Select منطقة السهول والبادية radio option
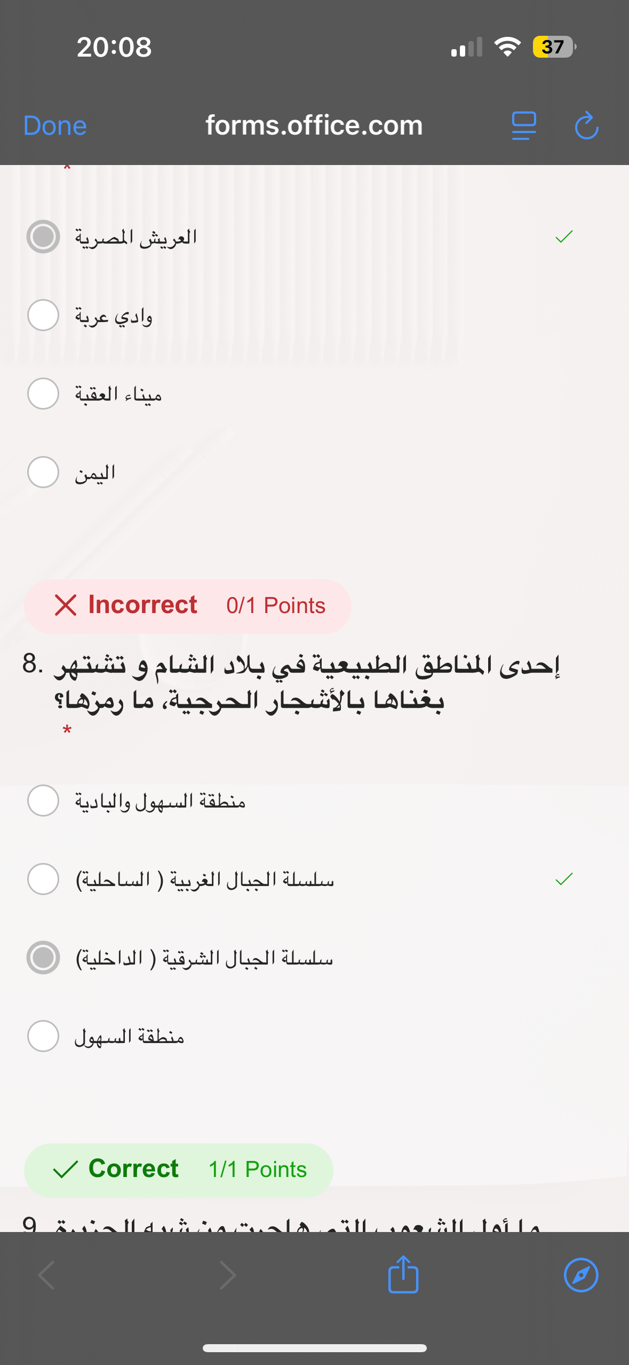 coord(43,801)
